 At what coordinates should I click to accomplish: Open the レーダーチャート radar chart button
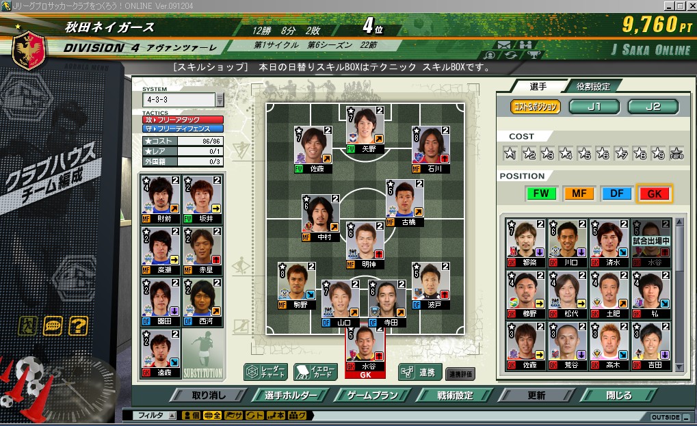click(266, 372)
